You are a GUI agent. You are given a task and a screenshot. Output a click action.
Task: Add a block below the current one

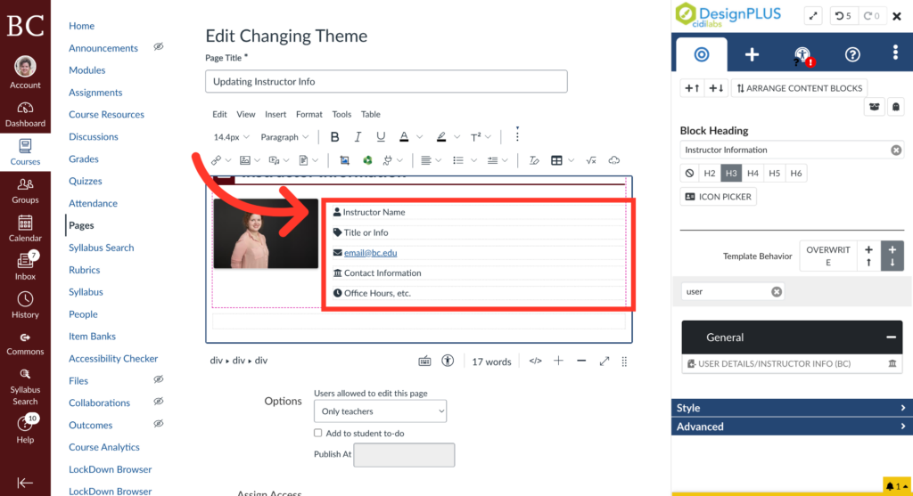(716, 88)
